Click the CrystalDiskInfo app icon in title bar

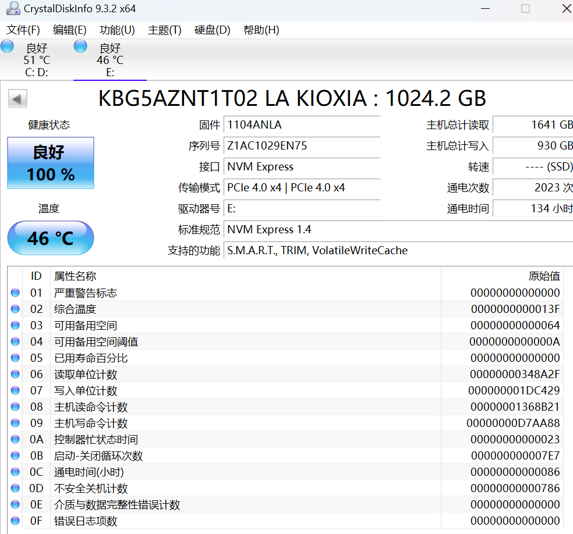click(13, 8)
